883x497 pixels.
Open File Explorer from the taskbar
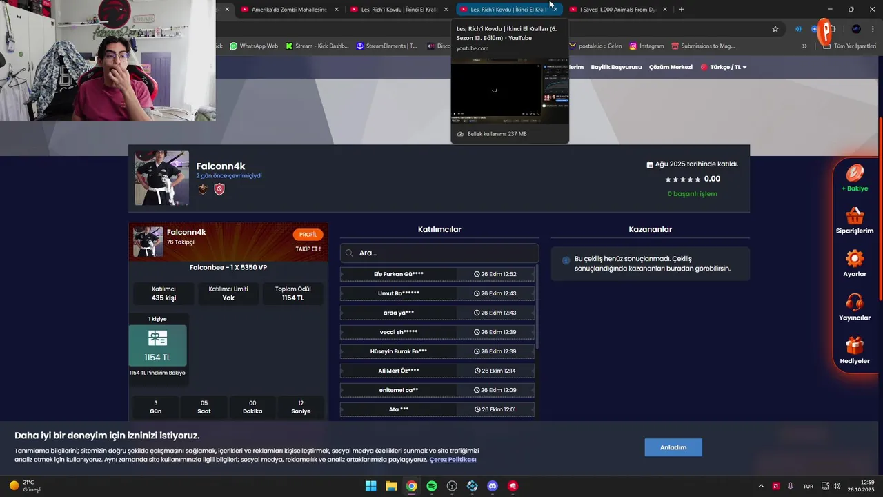(391, 486)
